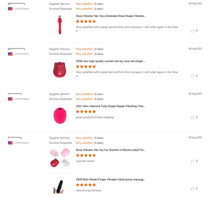Open the black finger device thumbnail
The image size is (220, 197).
[60, 186]
